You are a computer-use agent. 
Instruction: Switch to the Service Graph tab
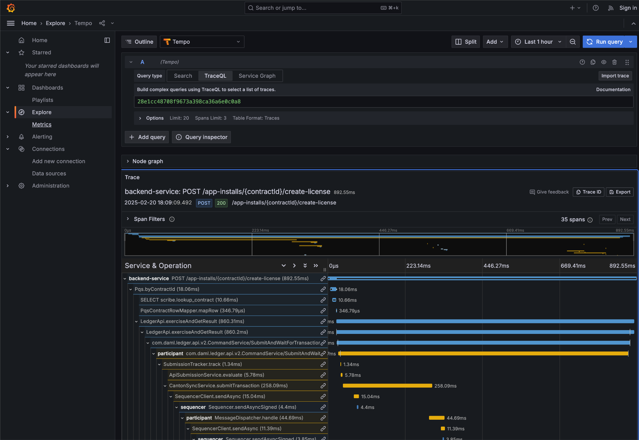[257, 76]
